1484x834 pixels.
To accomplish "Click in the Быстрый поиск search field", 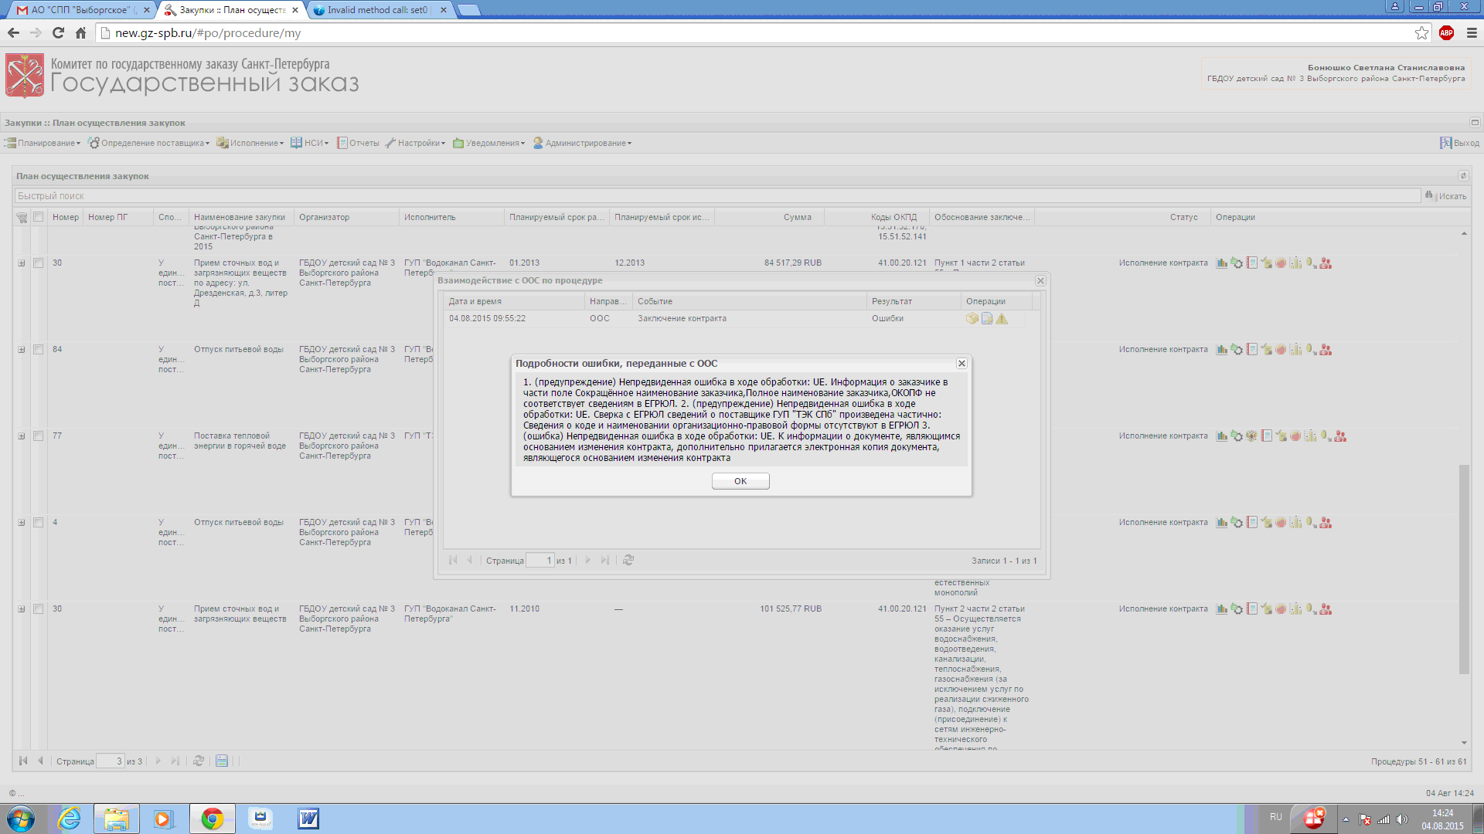I will coord(717,196).
